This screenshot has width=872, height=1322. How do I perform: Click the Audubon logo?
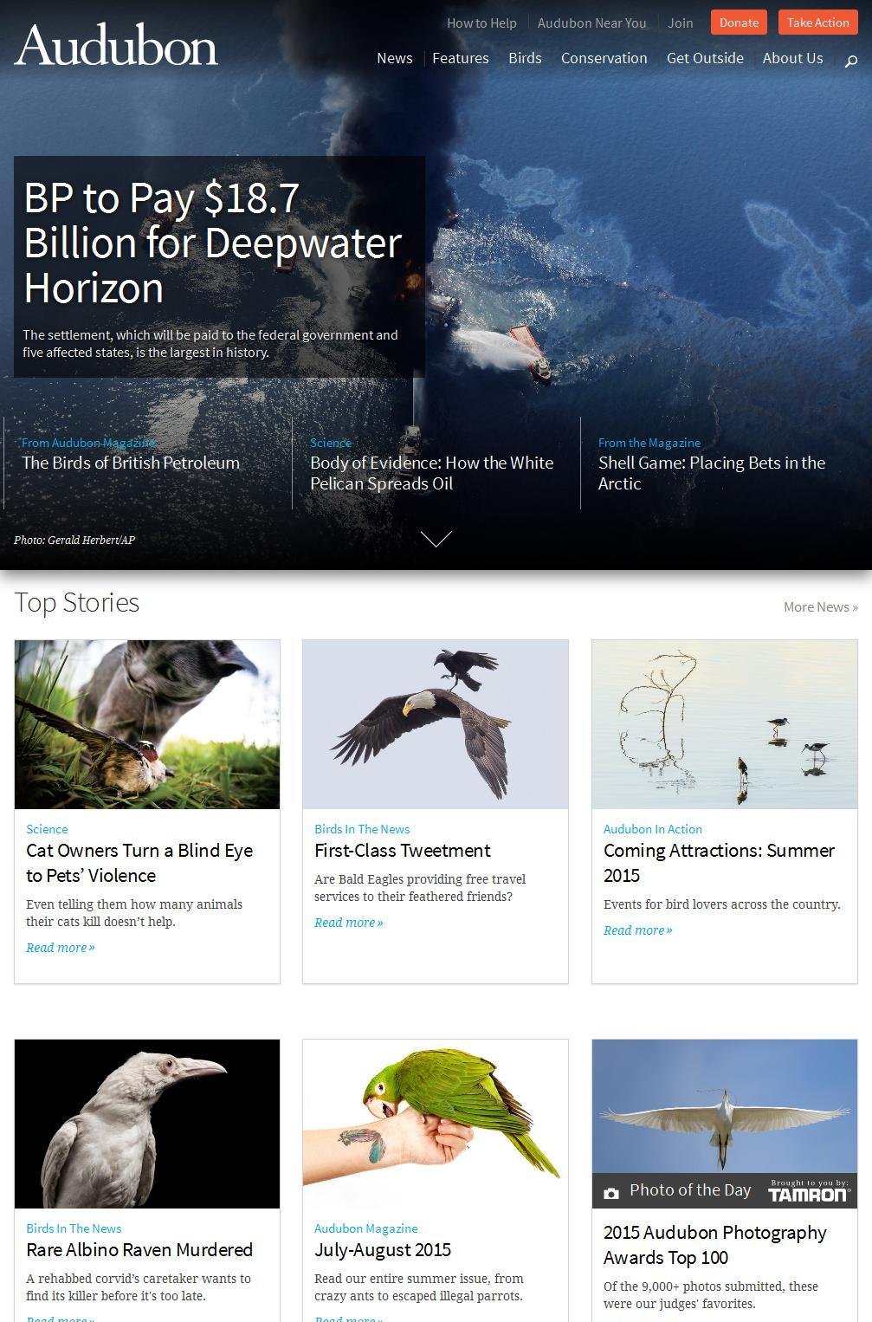(x=116, y=45)
